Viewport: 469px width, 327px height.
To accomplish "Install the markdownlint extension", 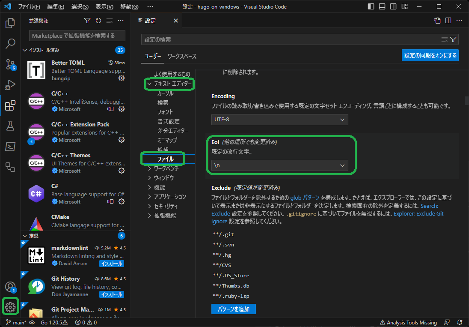I will [112, 264].
